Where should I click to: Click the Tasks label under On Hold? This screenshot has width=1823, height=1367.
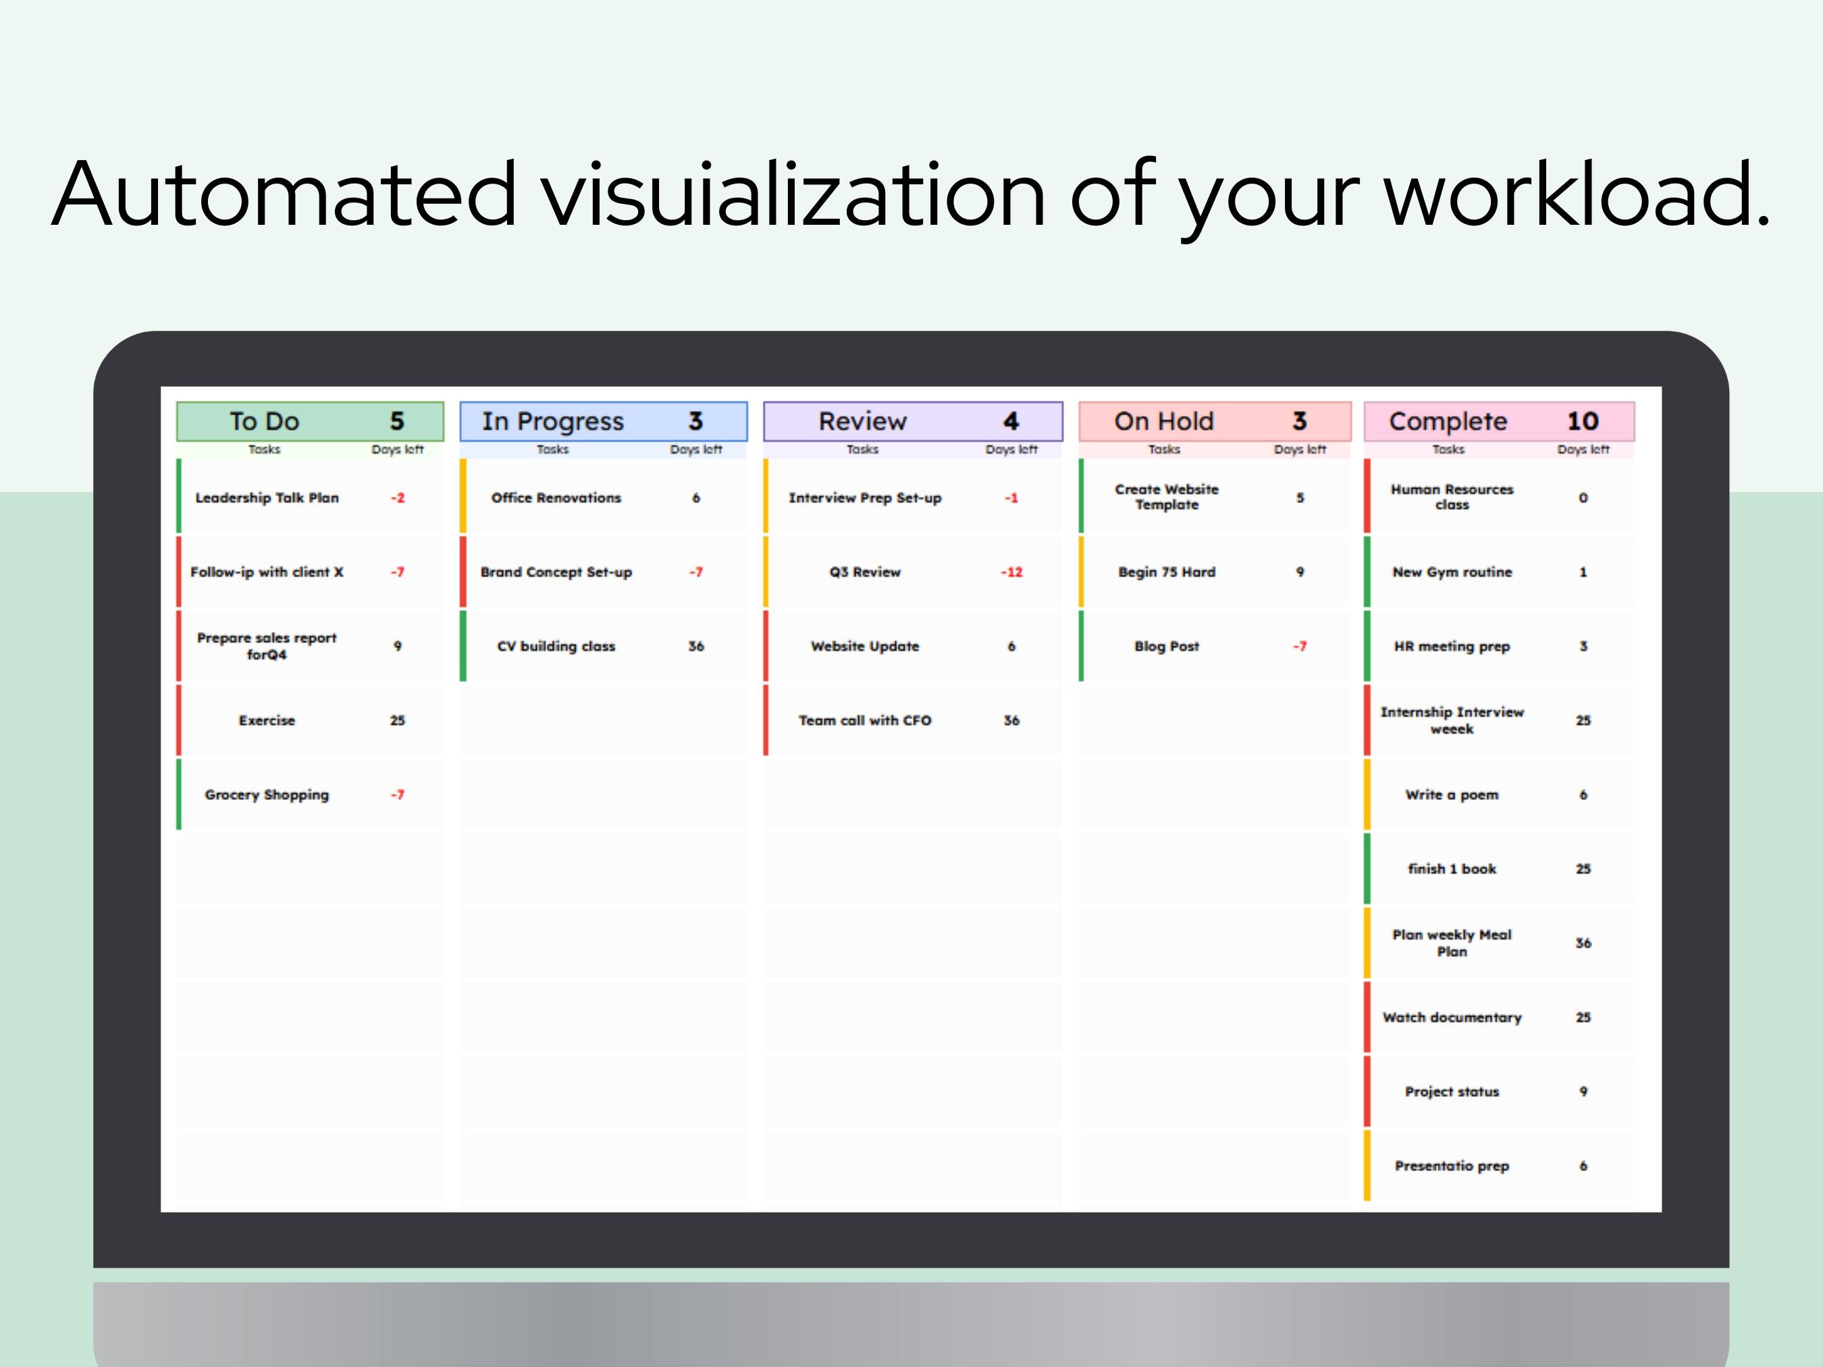click(x=1164, y=449)
